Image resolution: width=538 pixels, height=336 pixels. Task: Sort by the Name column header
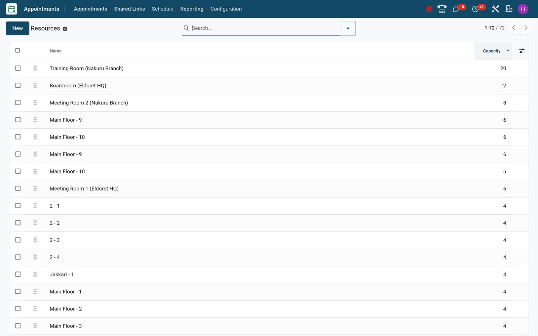coord(55,51)
